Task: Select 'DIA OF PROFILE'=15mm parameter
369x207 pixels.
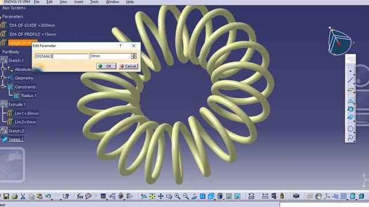Action: pyautogui.click(x=32, y=34)
